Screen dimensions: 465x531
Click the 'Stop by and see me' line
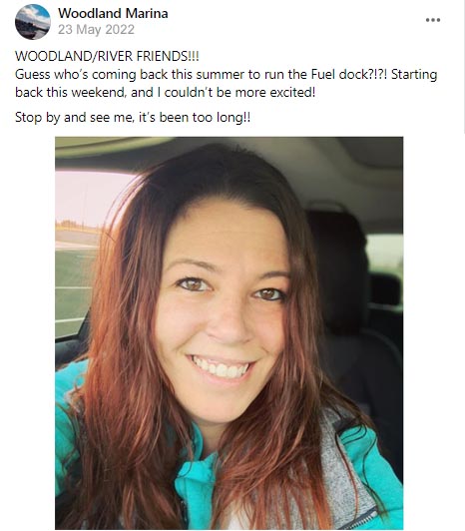click(133, 117)
